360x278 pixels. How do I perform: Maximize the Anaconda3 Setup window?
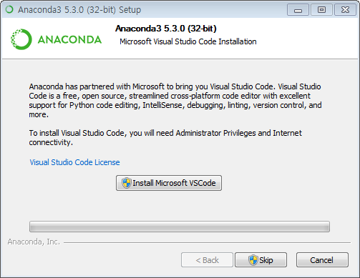coord(321,10)
